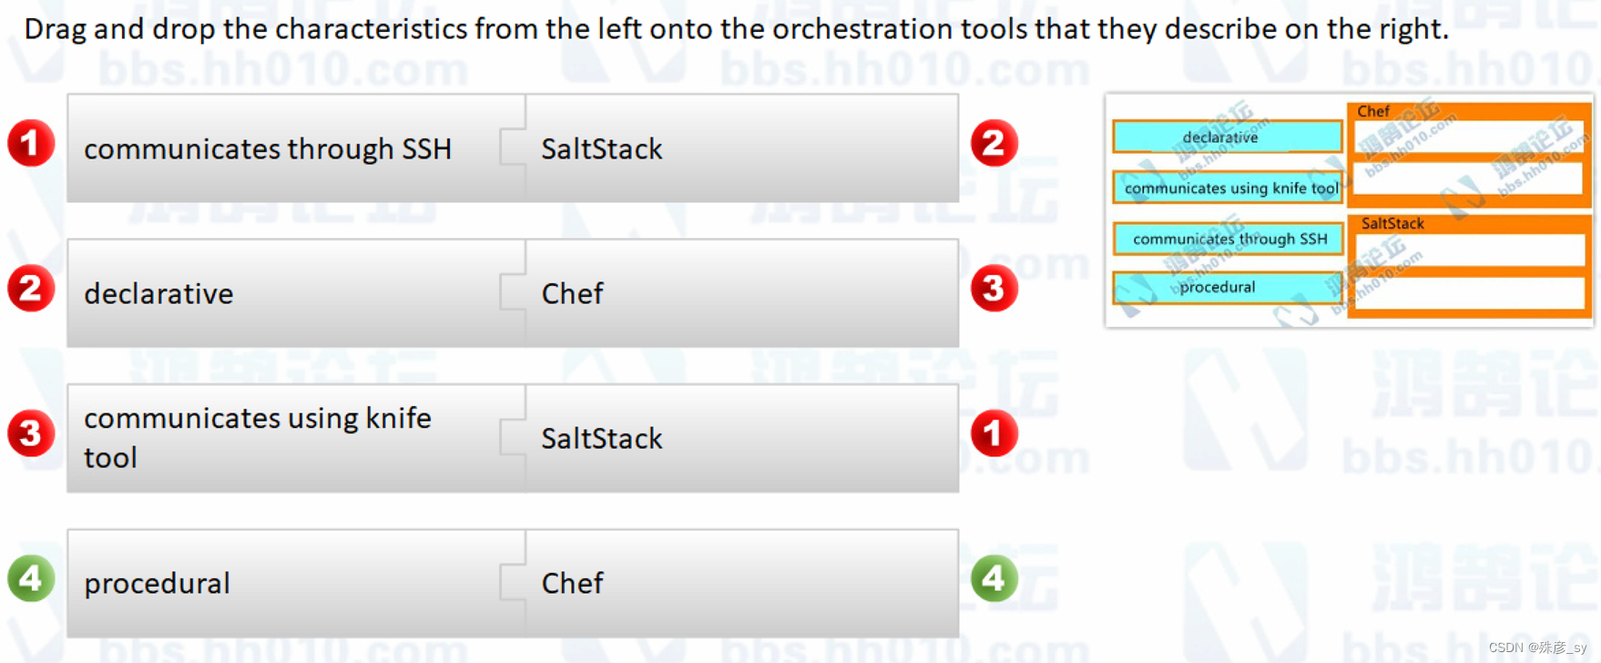Screen dimensions: 1601x663
Task: Click red circle 2 right of top SaltStack
Action: pyautogui.click(x=994, y=143)
